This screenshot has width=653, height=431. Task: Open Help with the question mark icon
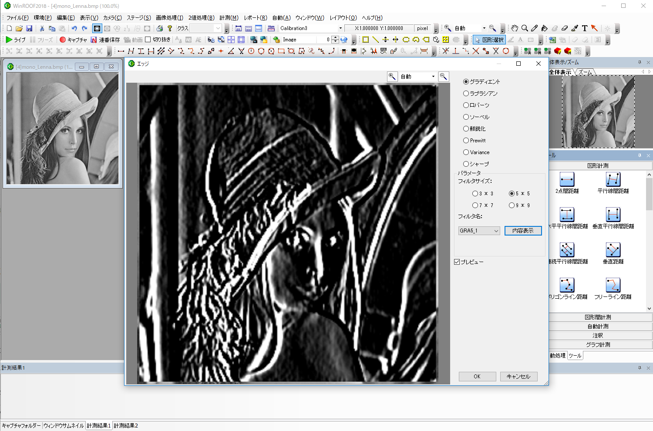pos(170,28)
